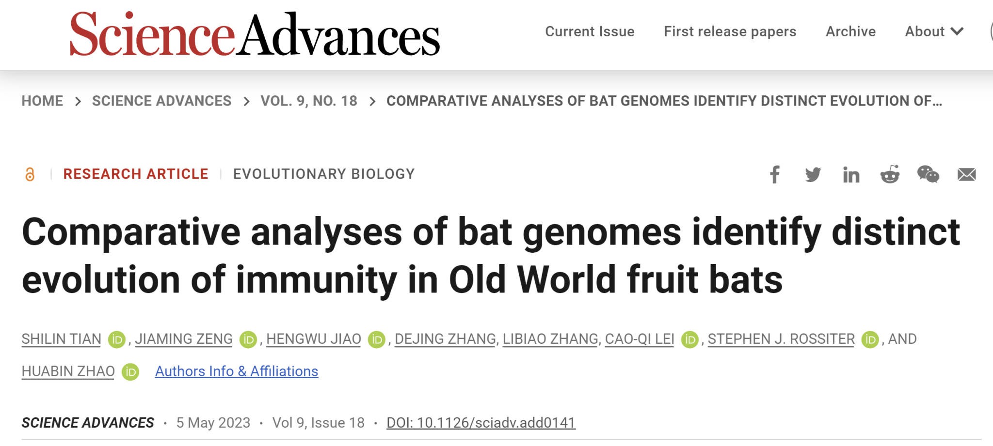
Task: Open Huabin Zhao's ORCID iD icon
Action: click(x=130, y=372)
